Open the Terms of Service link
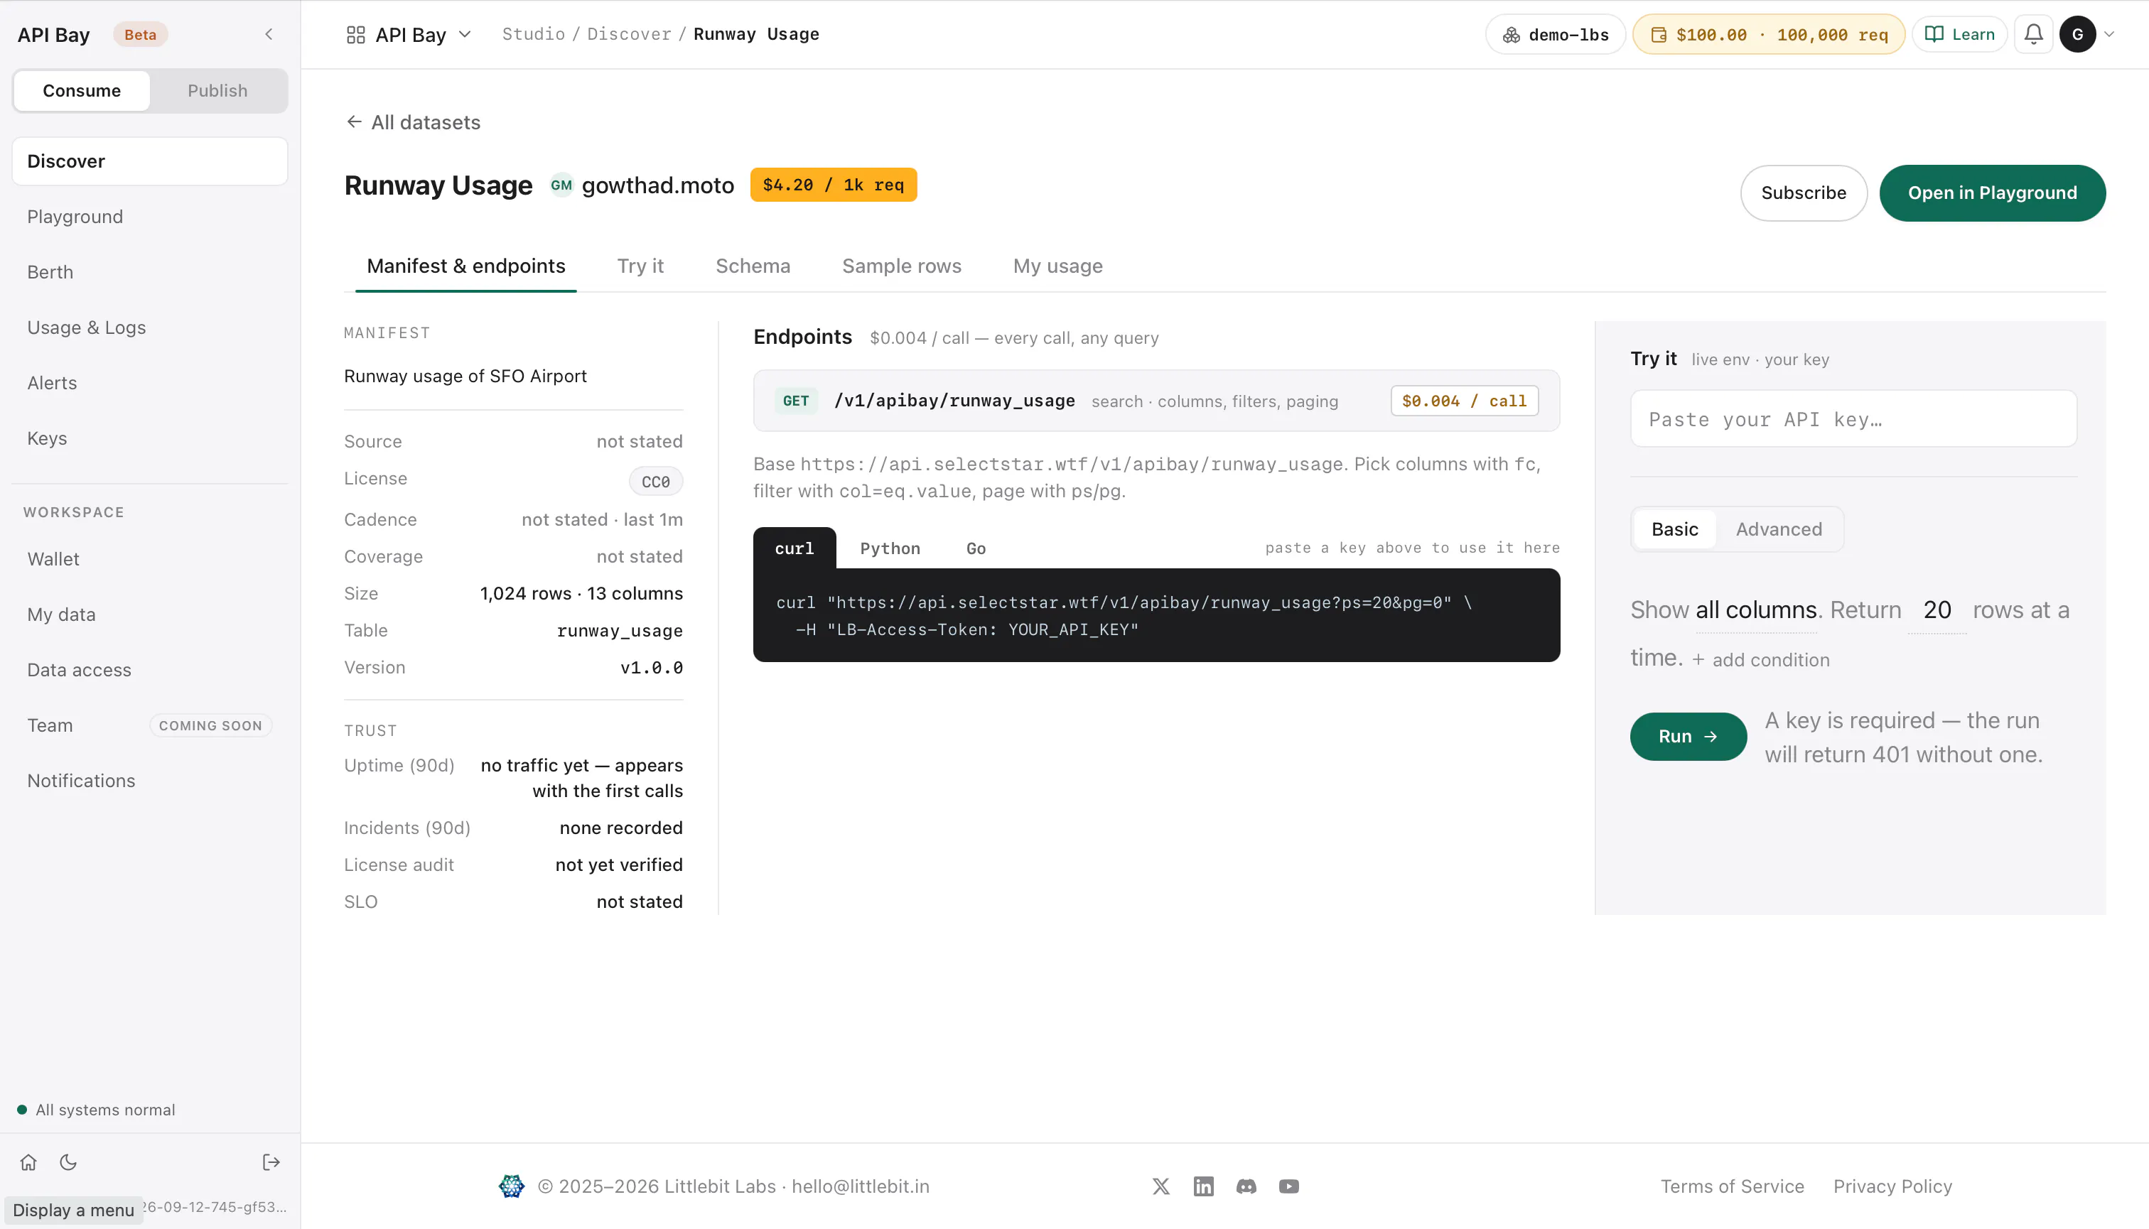The width and height of the screenshot is (2149, 1229). tap(1732, 1186)
